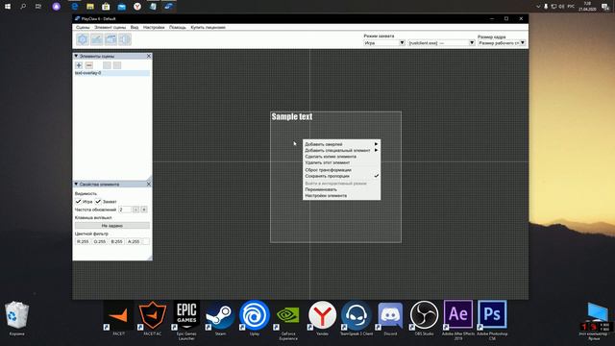Click the gear-shaped PlayClaw toolbar icon
The image size is (615, 346).
(83, 39)
